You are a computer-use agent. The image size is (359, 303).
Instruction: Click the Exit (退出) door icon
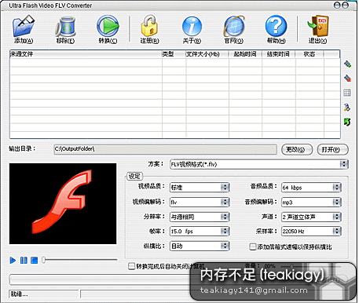[318, 26]
